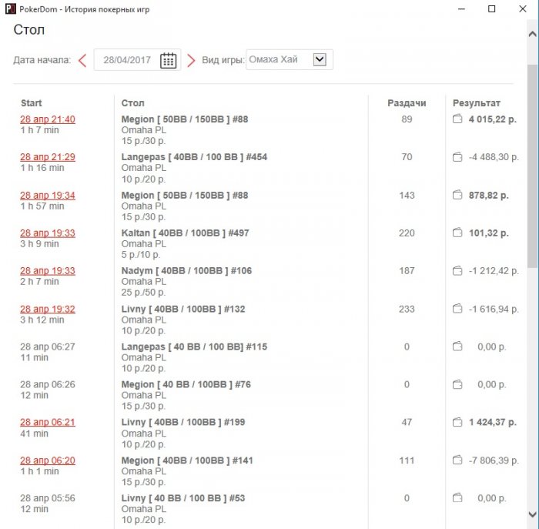This screenshot has height=529, width=539.
Task: Click hand history icon for 1 424,37 result
Action: point(457,422)
